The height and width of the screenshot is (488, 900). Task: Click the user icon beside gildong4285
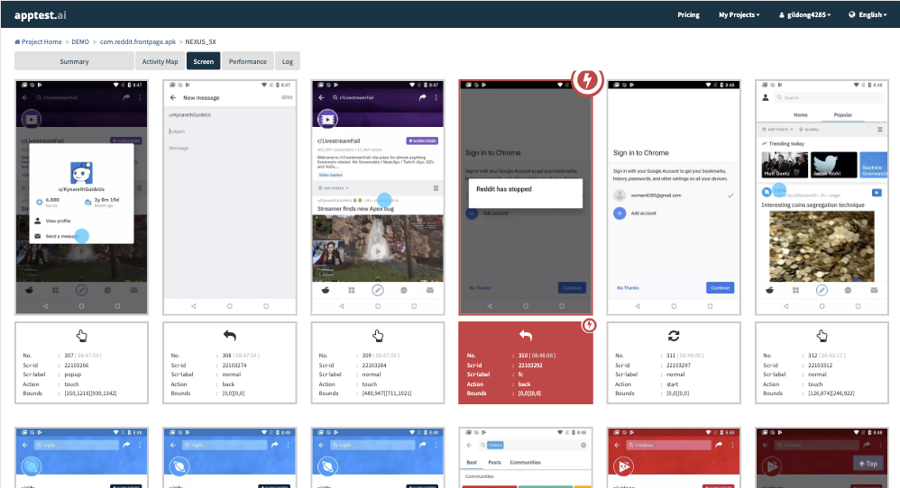782,15
